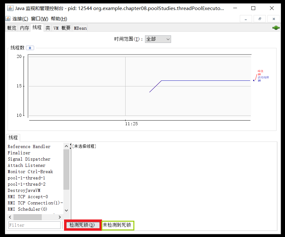Screen dimensions: 285x237
Task: Open the 帮助(H) menu
Action: point(59,19)
